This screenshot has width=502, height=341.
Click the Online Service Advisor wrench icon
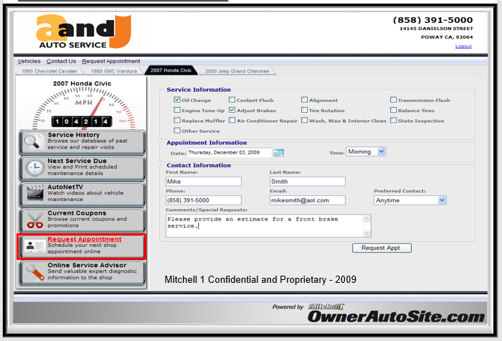[34, 272]
